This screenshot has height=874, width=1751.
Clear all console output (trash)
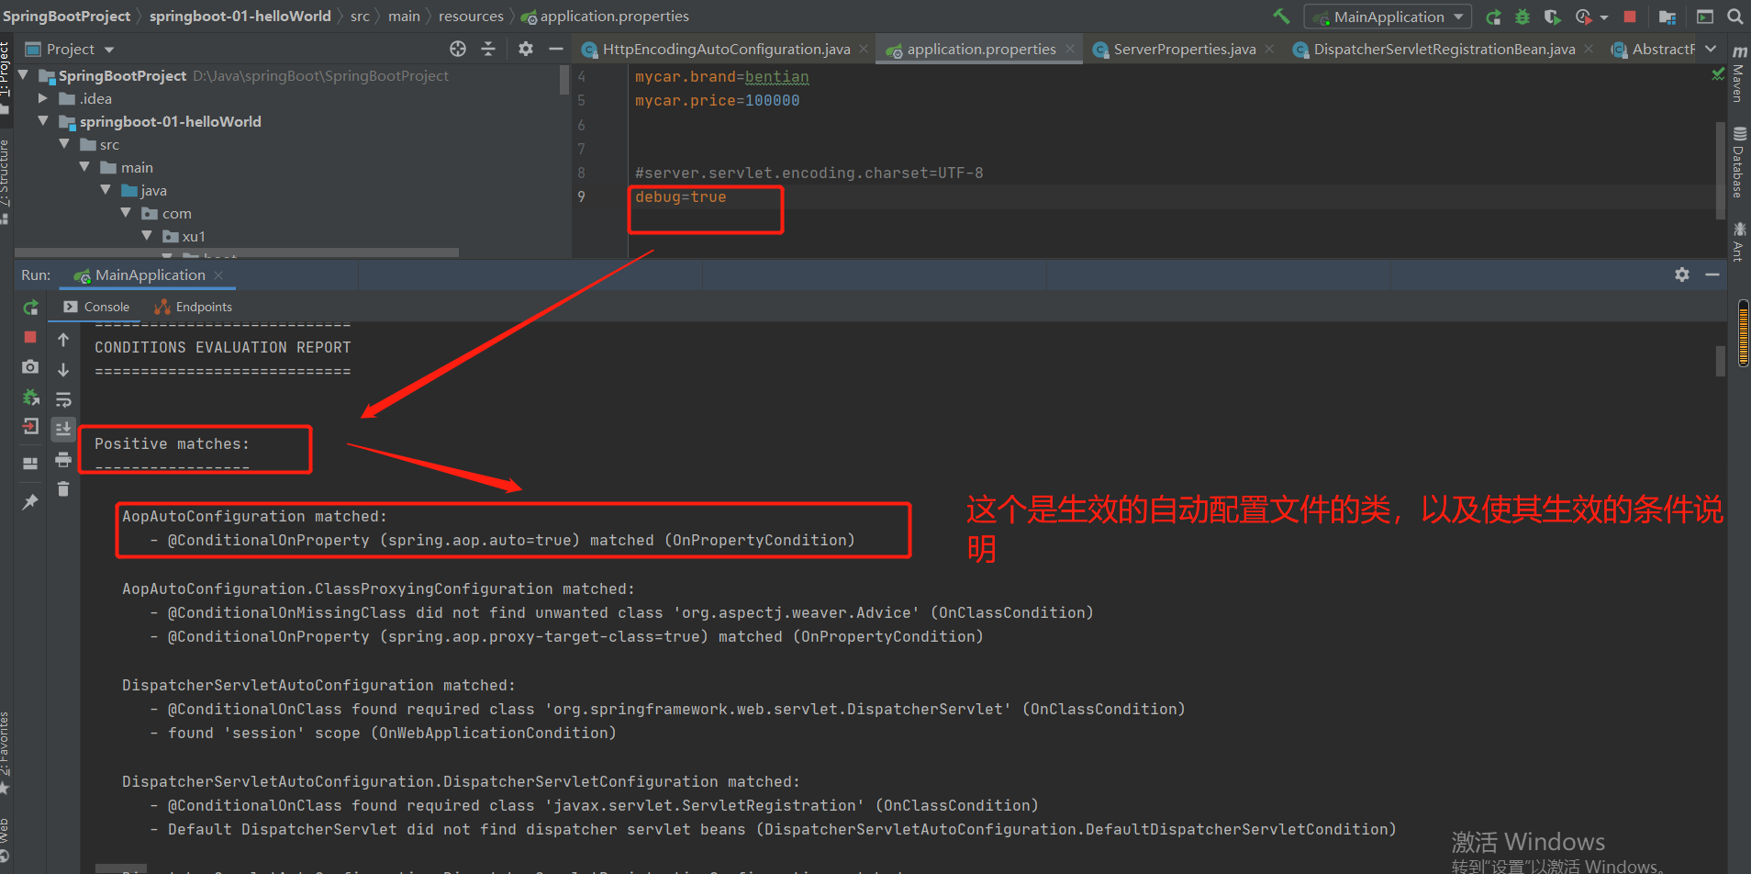tap(63, 488)
